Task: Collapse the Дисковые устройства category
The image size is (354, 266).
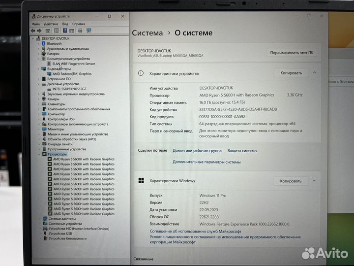Action: (39, 84)
